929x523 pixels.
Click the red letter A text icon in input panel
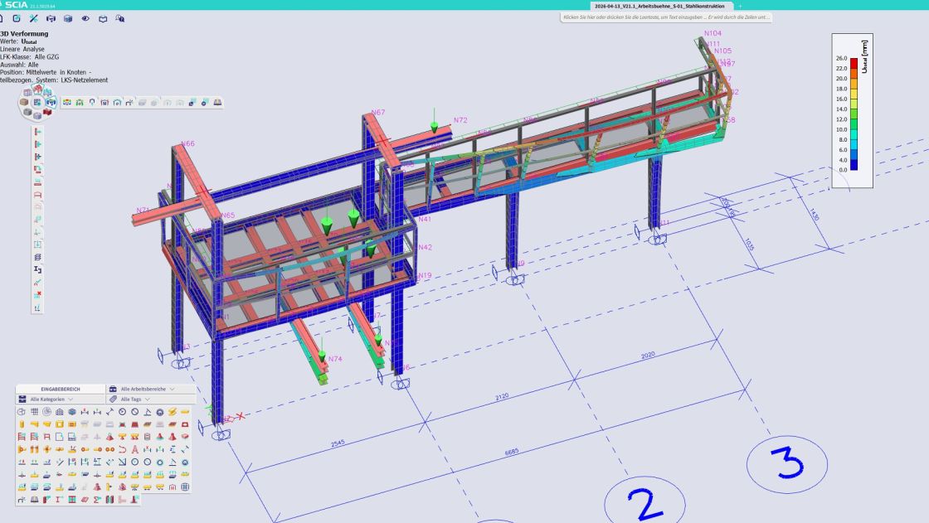[x=135, y=449]
